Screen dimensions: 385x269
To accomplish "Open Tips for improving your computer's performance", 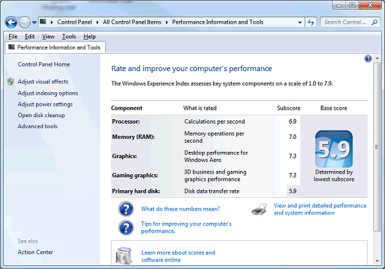I will 186,227.
